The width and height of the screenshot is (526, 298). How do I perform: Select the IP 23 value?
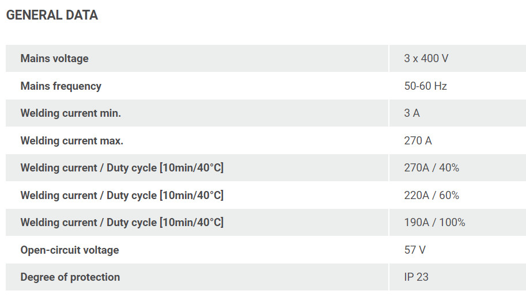click(x=416, y=277)
